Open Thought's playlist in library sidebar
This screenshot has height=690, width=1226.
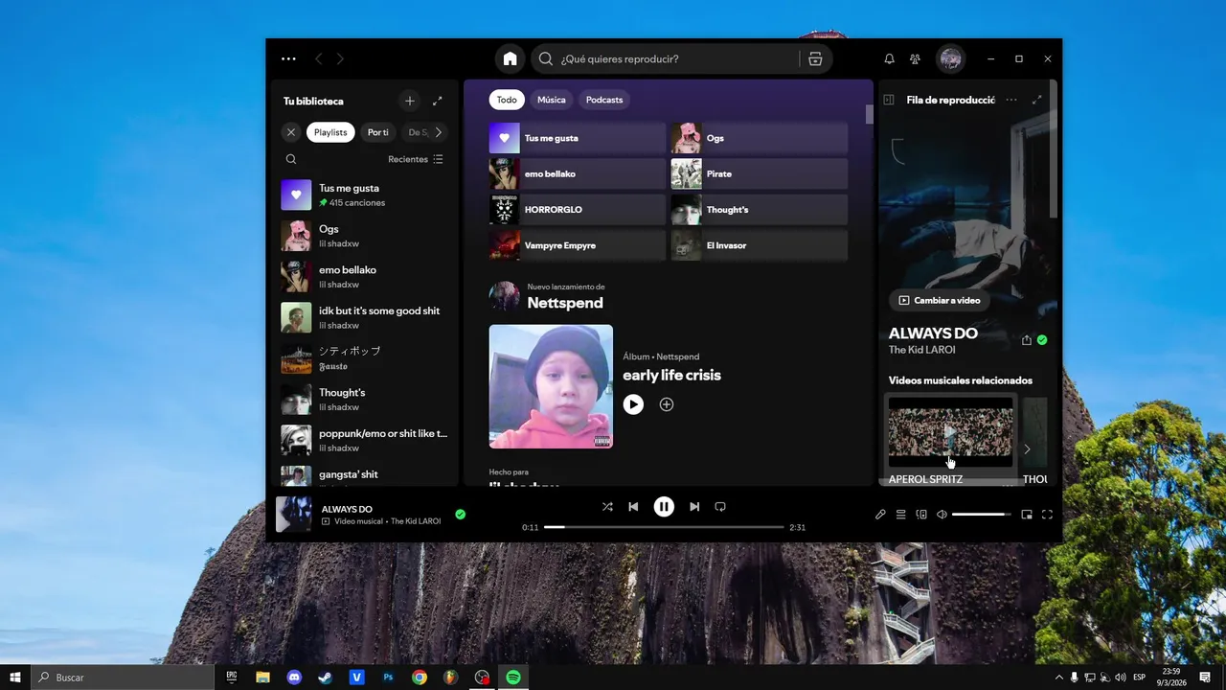(365, 399)
